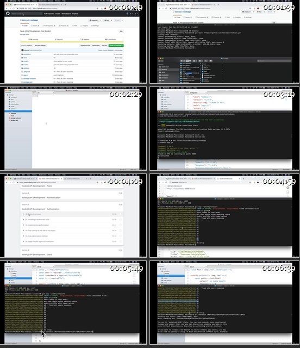Image resolution: width=300 pixels, height=348 pixels.
Task: Open new tab plus in 00:04:09 frame
Action: pyautogui.click(x=91, y=179)
